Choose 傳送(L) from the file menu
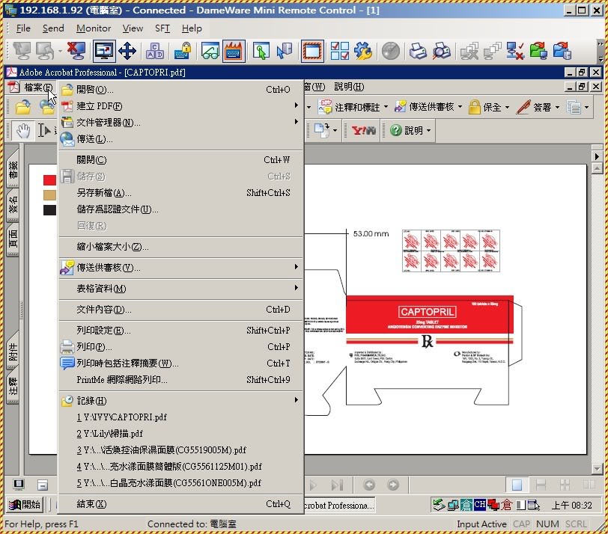Viewport: 608px width, 534px height. (180, 138)
